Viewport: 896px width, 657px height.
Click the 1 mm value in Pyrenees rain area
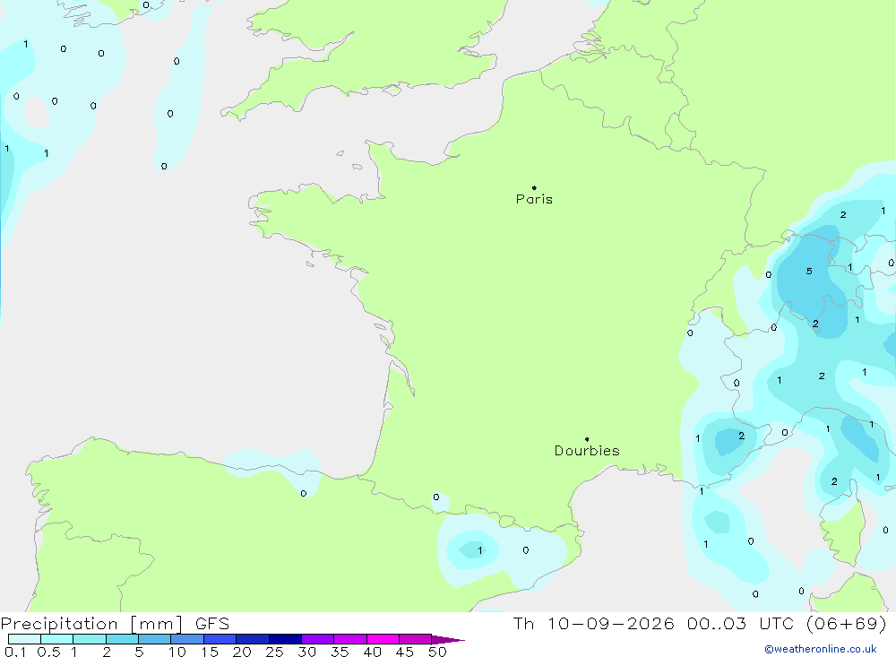pyautogui.click(x=480, y=550)
